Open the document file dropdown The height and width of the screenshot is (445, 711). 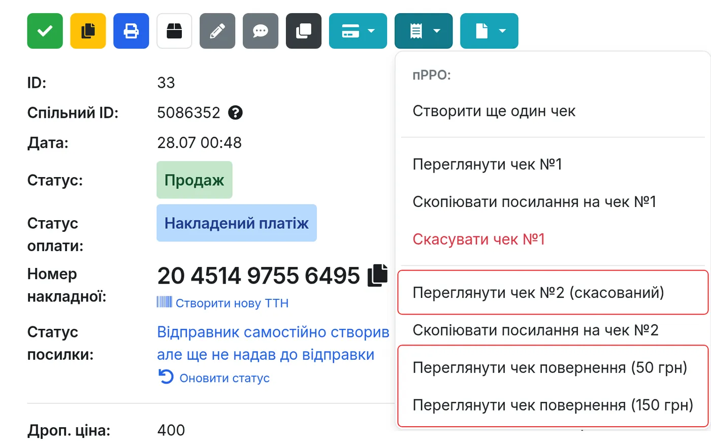(489, 31)
